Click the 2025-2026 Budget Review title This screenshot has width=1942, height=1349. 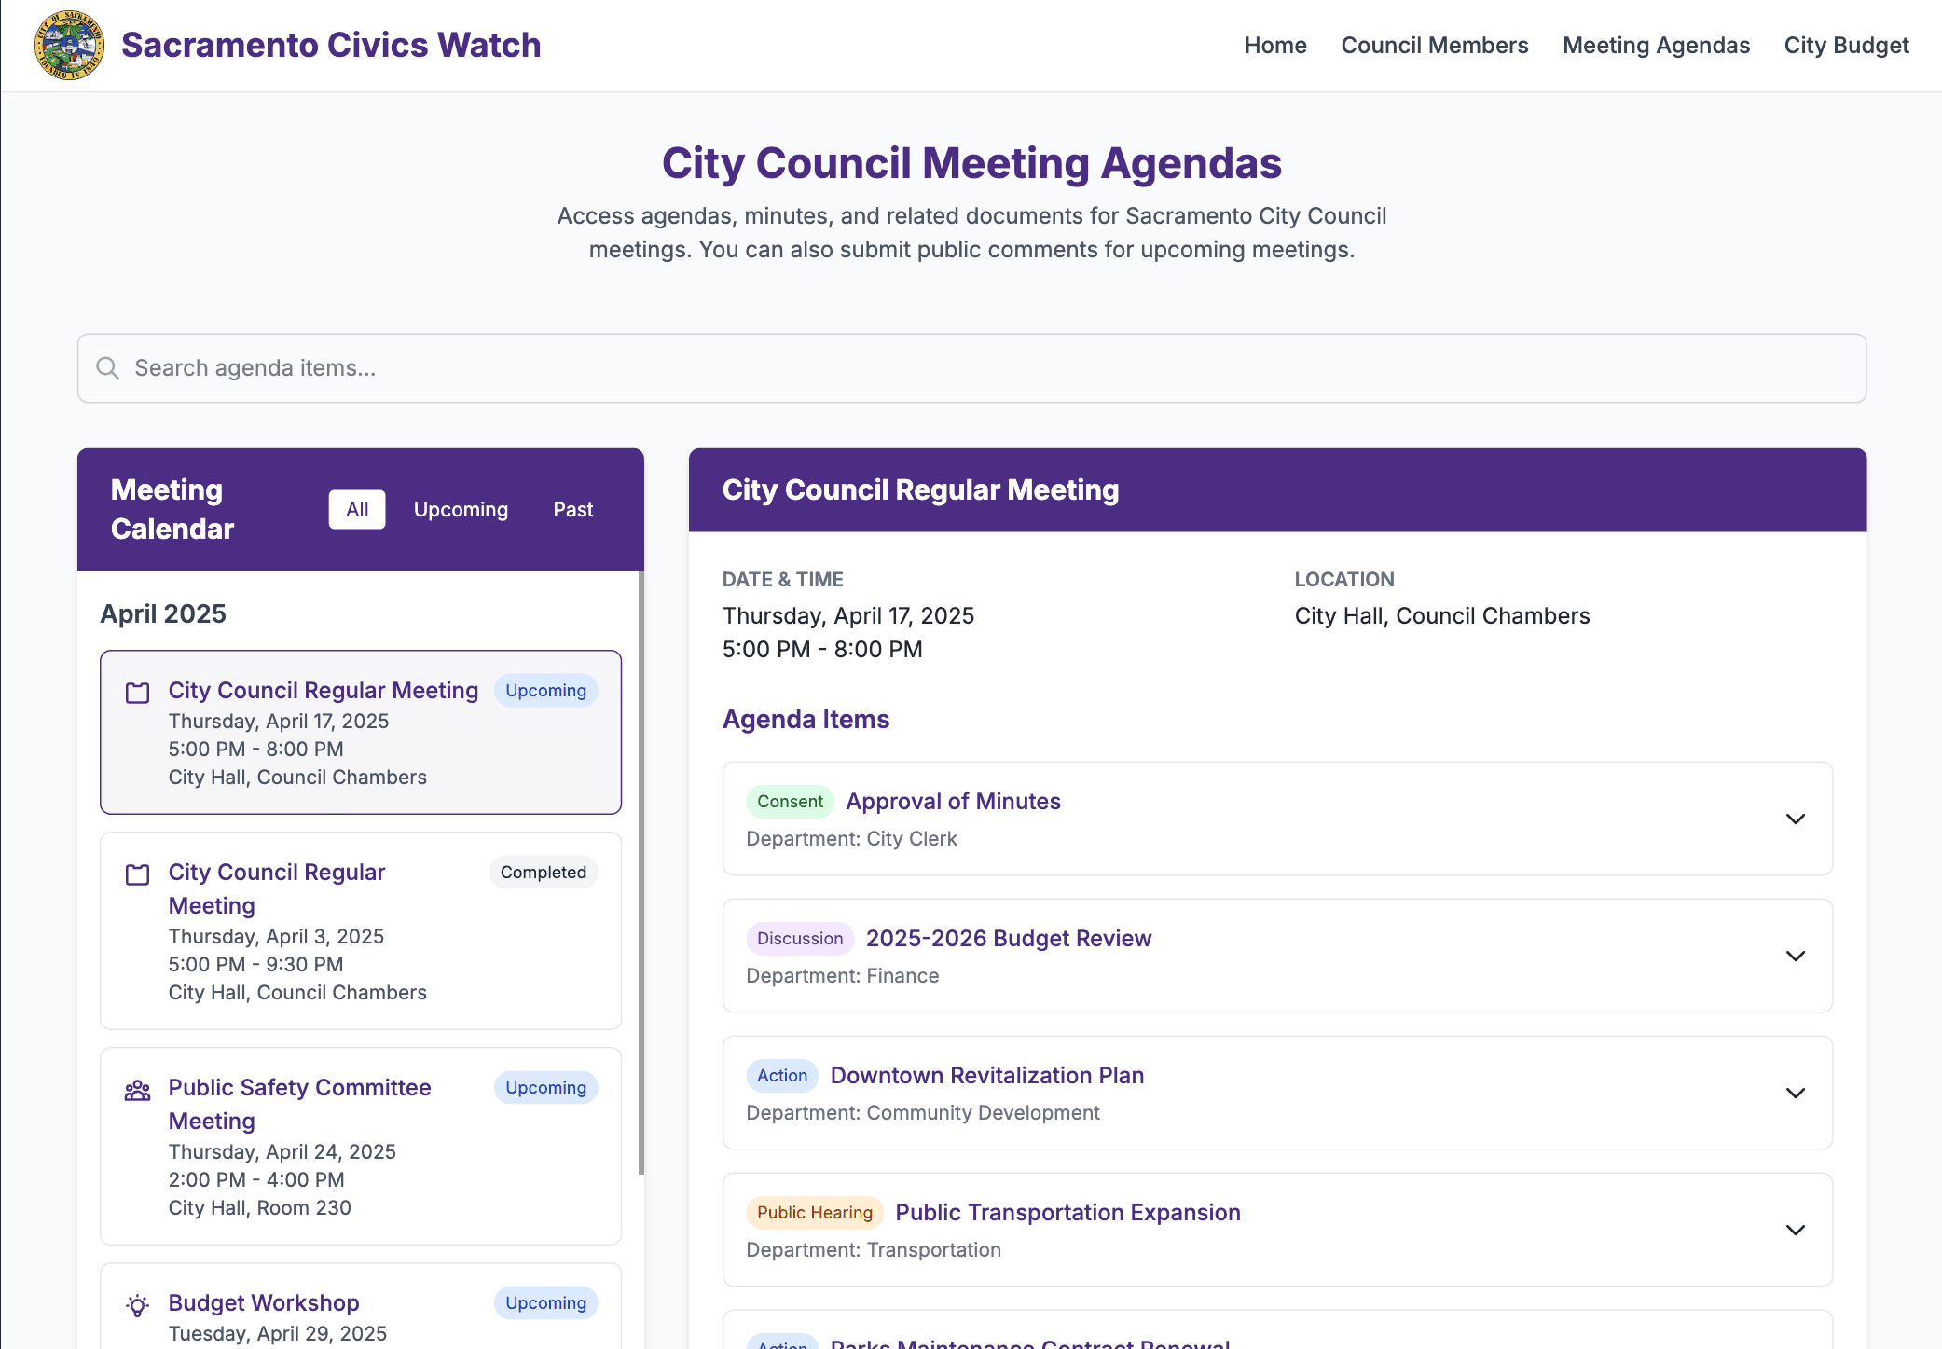click(1009, 938)
